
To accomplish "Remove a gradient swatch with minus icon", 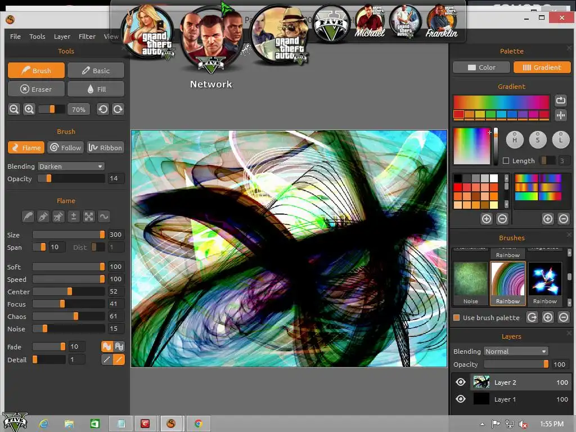I will tap(564, 219).
